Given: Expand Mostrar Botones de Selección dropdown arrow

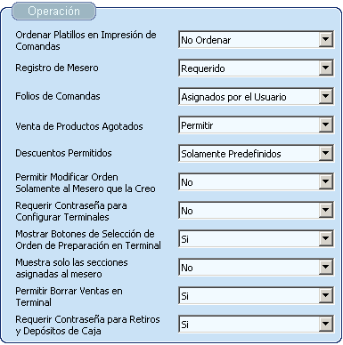Looking at the screenshot, I should (325, 238).
